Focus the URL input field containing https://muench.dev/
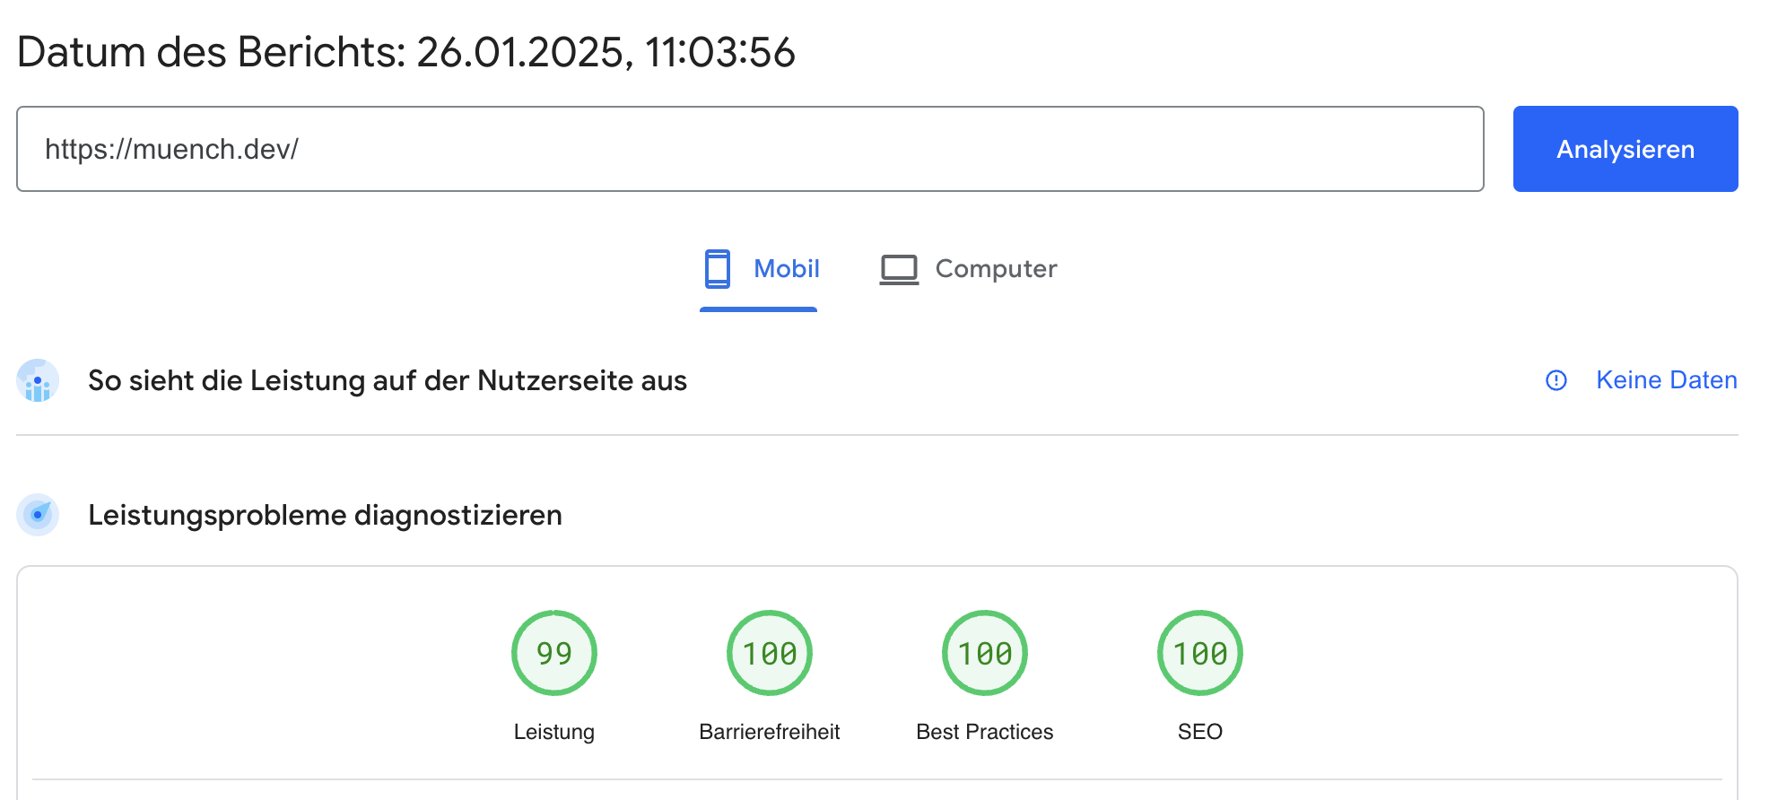Screen dimensions: 1769x800 pos(750,149)
